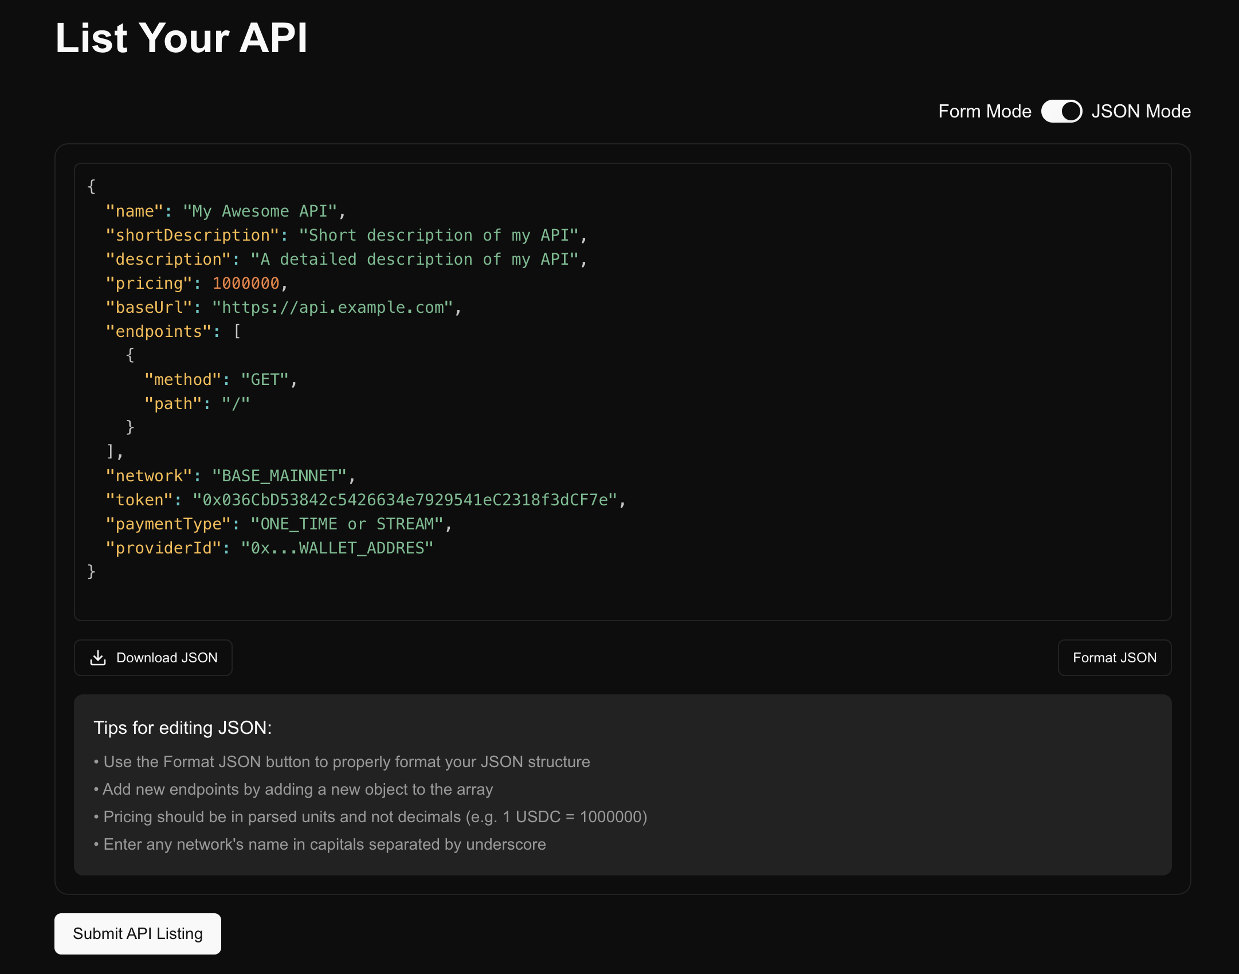
Task: Click the BASE_MAINNET network value
Action: (x=279, y=476)
